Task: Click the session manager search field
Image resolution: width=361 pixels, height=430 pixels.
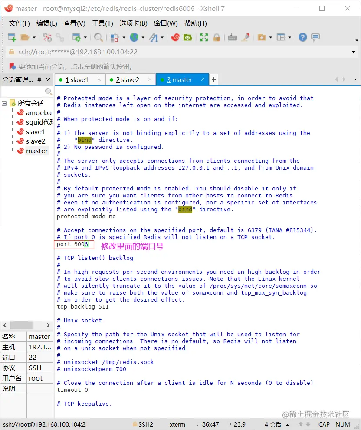Action: click(23, 91)
